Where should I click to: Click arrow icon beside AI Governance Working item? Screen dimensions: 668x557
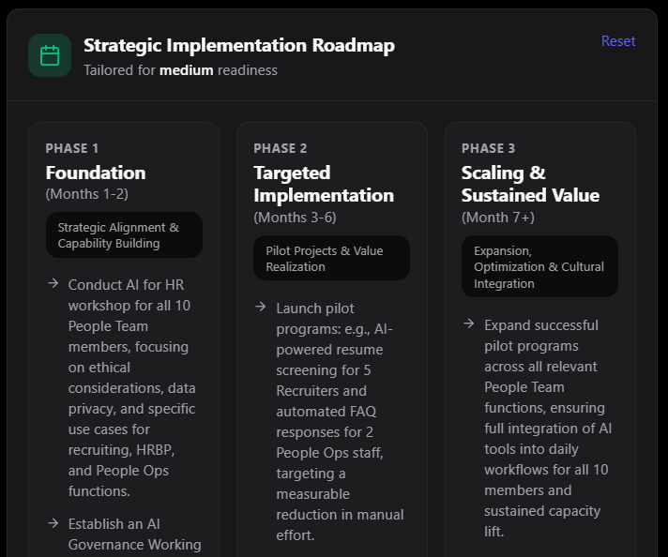tap(53, 523)
